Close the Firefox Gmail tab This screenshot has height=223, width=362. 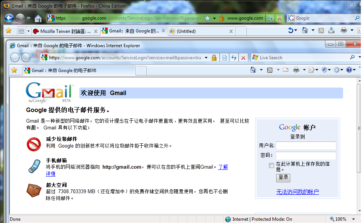[x=163, y=31]
